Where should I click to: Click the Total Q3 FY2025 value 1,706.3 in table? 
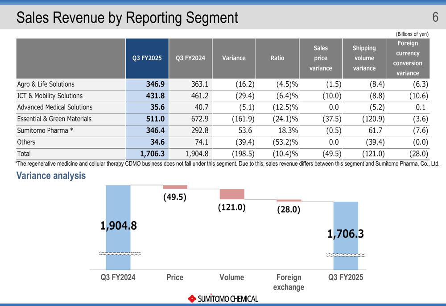click(x=153, y=154)
